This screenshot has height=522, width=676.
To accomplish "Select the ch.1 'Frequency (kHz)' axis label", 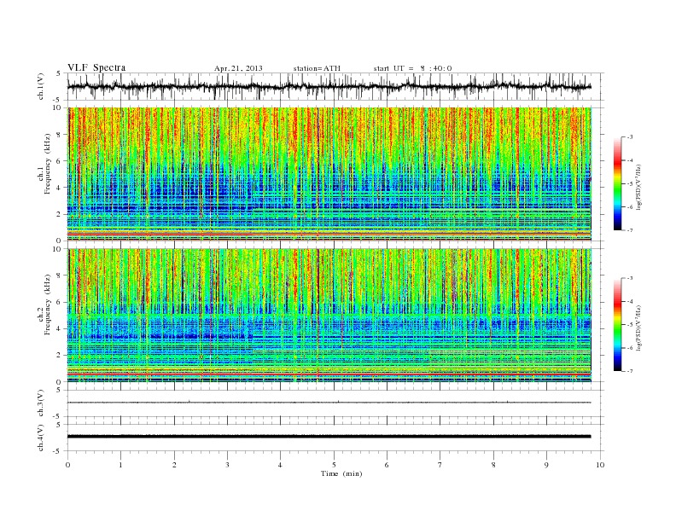I will point(48,164).
